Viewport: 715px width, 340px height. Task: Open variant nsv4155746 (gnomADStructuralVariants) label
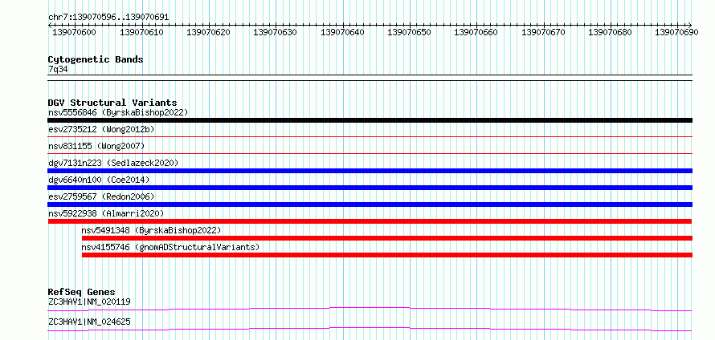click(x=170, y=247)
